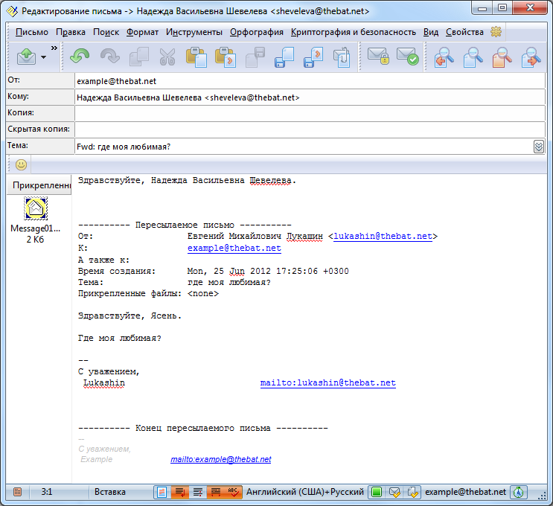Viewport: 553px width, 506px height.
Task: Click the Attach file paperclip icon
Action: coord(342,57)
